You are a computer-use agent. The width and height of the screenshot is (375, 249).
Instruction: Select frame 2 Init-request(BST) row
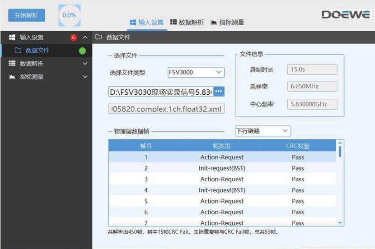point(222,168)
